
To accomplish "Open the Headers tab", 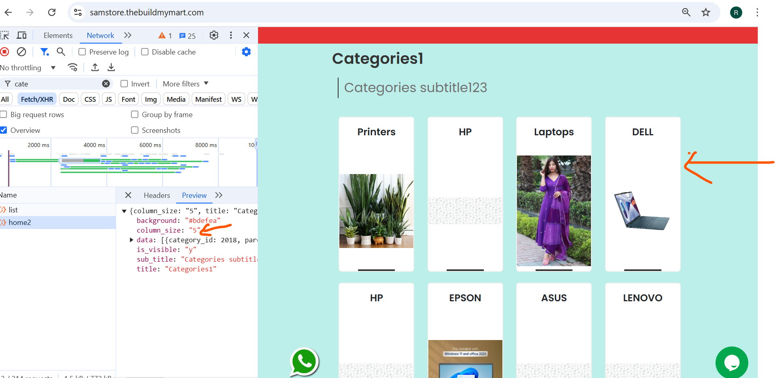I will (x=157, y=195).
